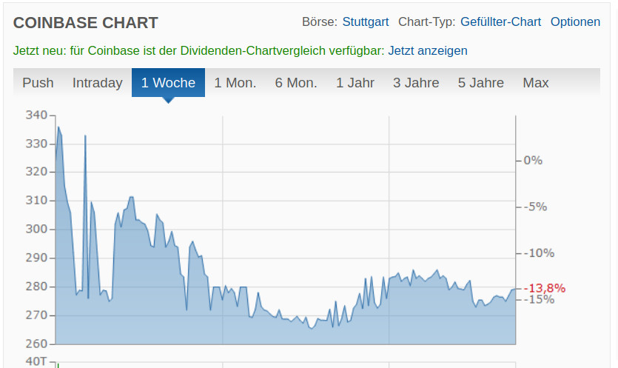Change the Börse via Stuttgart link
618x368 pixels.
click(x=366, y=21)
